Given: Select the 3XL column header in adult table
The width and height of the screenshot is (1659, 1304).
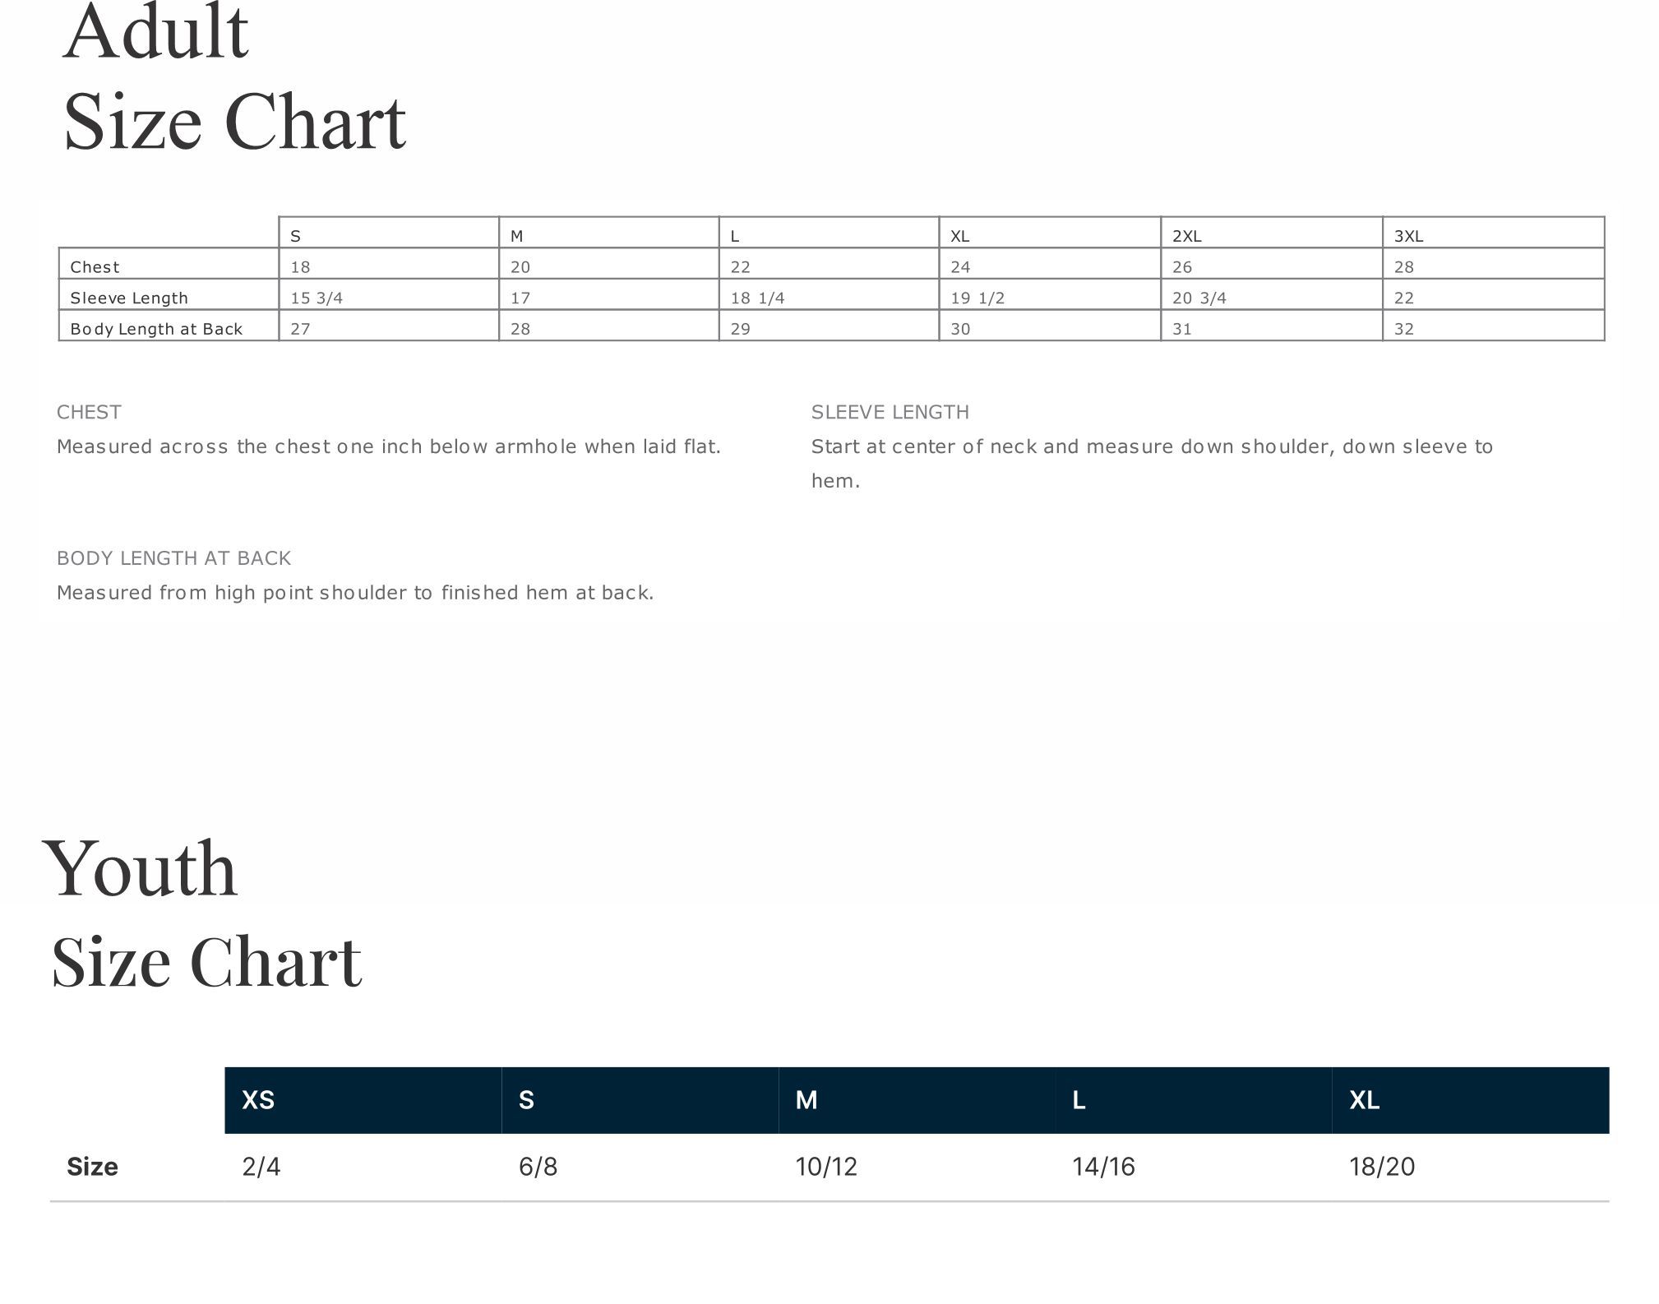Looking at the screenshot, I should [1408, 236].
